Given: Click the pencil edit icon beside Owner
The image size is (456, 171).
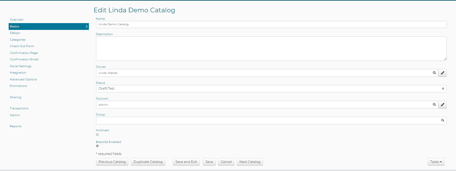Looking at the screenshot, I should pos(442,73).
